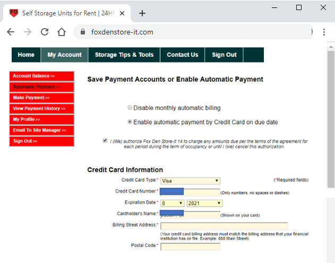The width and height of the screenshot is (335, 263).
Task: Click the padlock site info icon
Action: click(x=82, y=32)
